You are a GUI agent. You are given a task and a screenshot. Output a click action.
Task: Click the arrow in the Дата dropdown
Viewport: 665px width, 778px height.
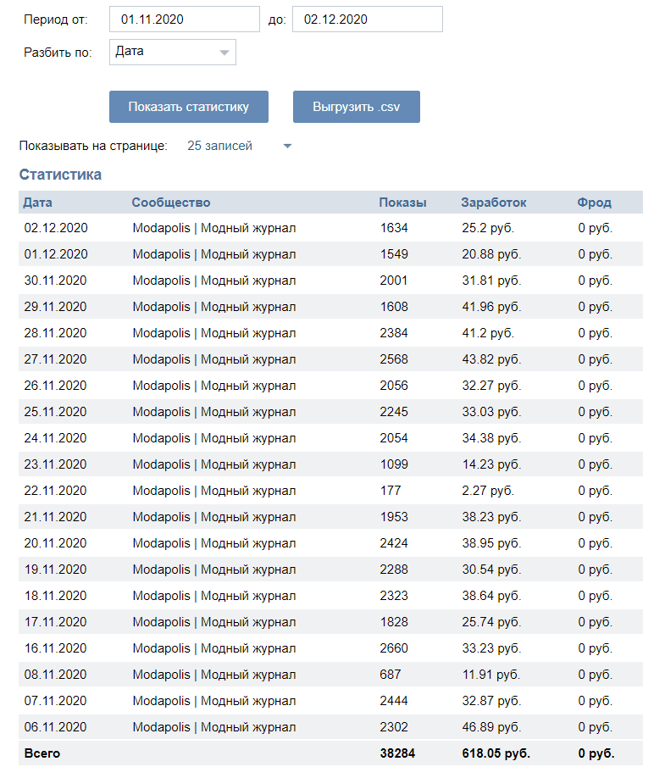pyautogui.click(x=224, y=53)
